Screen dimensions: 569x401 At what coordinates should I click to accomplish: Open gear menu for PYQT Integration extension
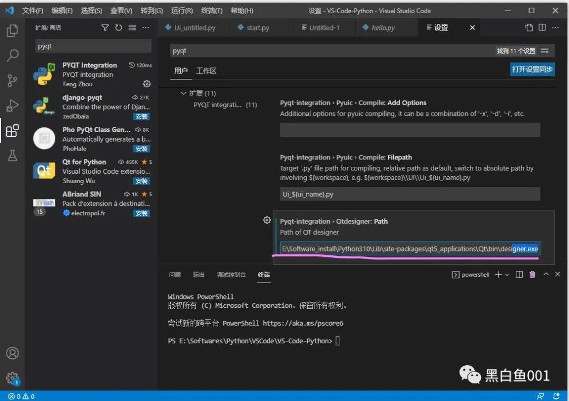[146, 84]
